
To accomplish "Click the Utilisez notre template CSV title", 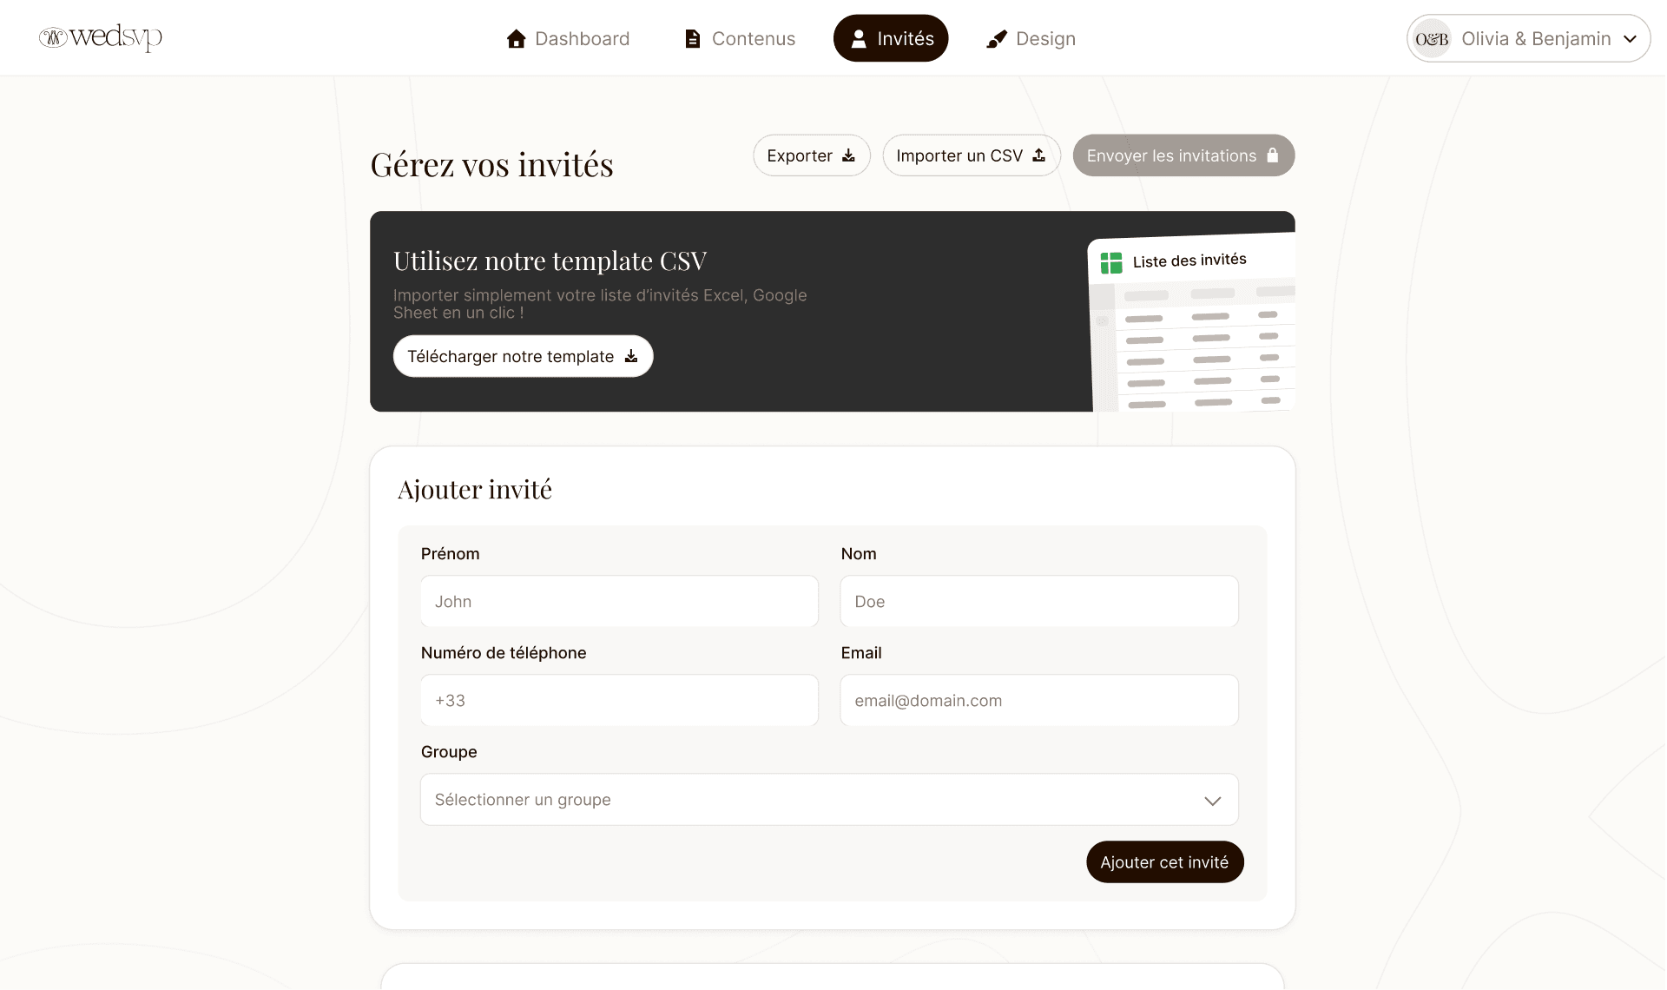I will tap(550, 261).
